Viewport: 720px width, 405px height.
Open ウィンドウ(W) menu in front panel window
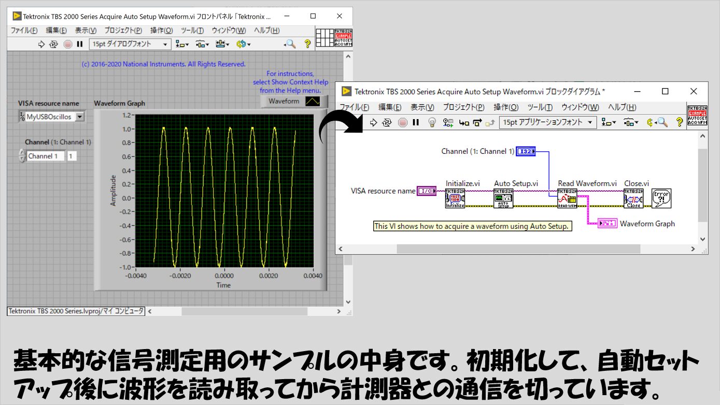(x=229, y=31)
